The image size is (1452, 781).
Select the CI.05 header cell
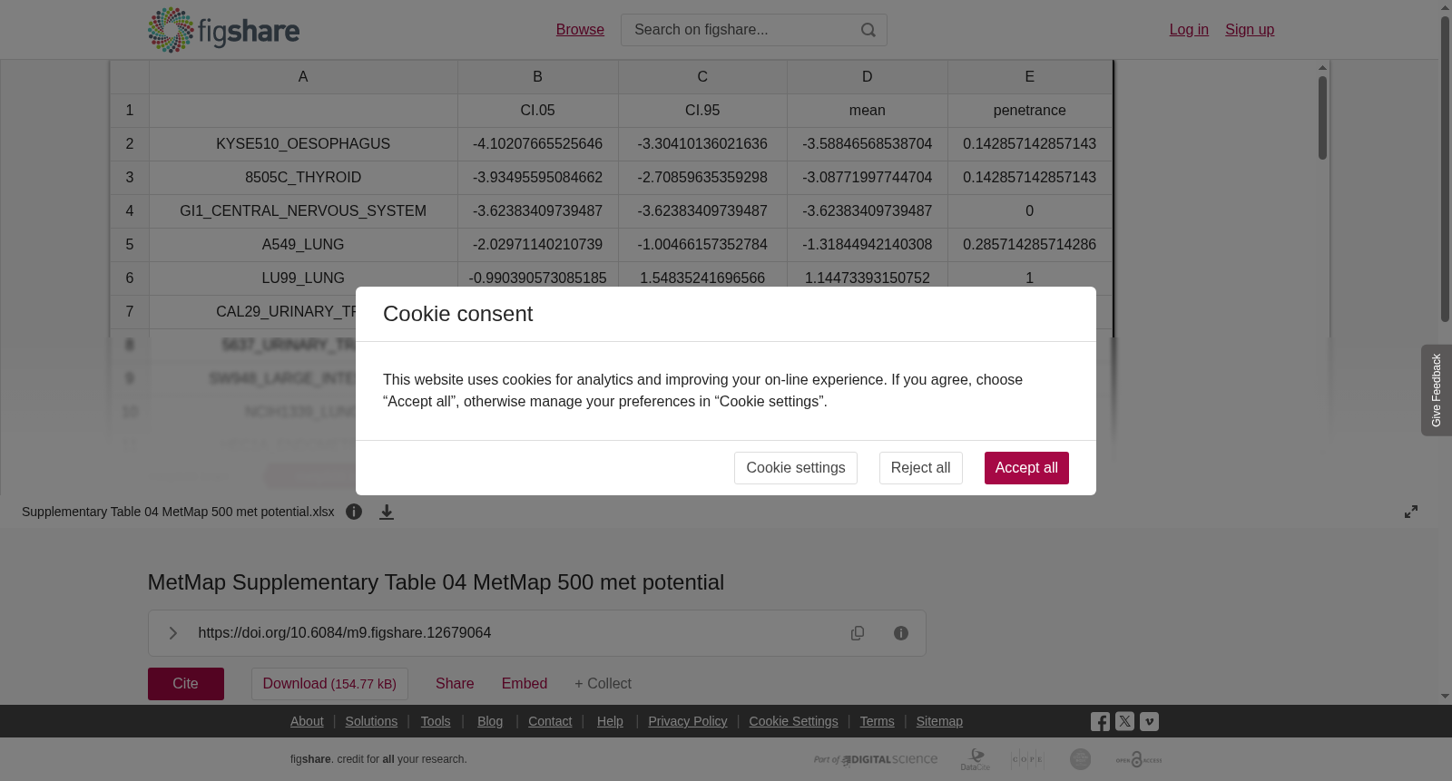[x=537, y=111]
